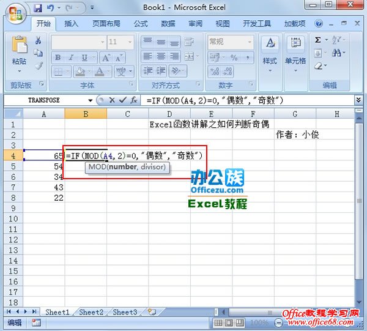The height and width of the screenshot is (331, 367).
Task: Click the vertical scrollbar down arrow
Action: pyautogui.click(x=359, y=302)
